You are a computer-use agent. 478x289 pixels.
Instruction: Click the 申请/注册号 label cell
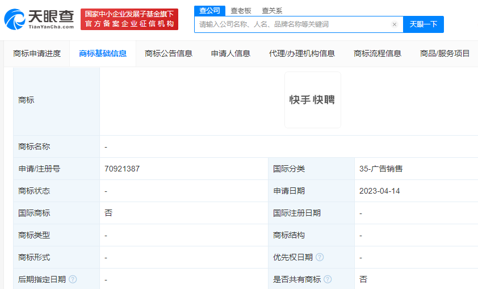pos(57,169)
